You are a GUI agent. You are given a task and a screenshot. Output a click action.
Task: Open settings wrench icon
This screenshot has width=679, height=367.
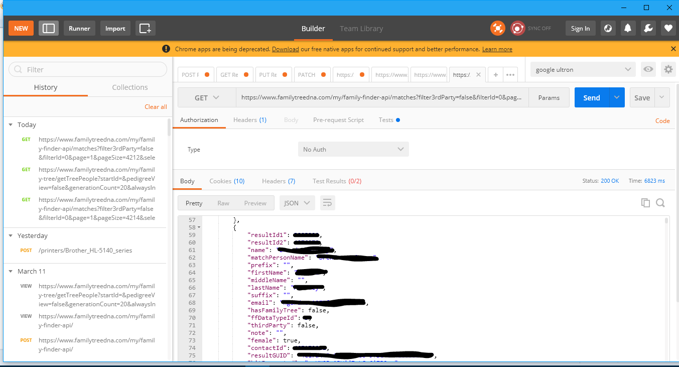(648, 28)
